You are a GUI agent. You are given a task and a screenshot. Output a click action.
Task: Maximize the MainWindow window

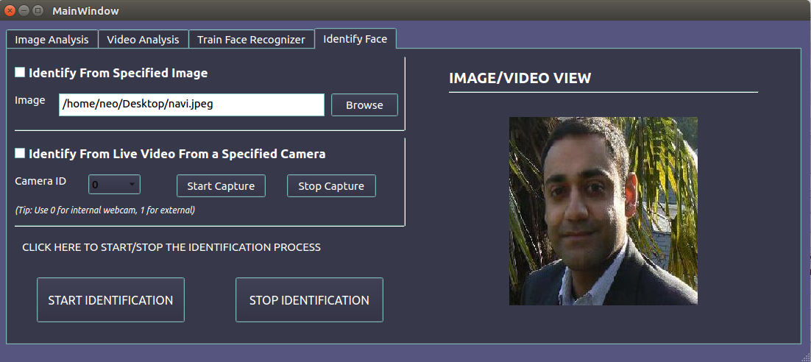(37, 11)
